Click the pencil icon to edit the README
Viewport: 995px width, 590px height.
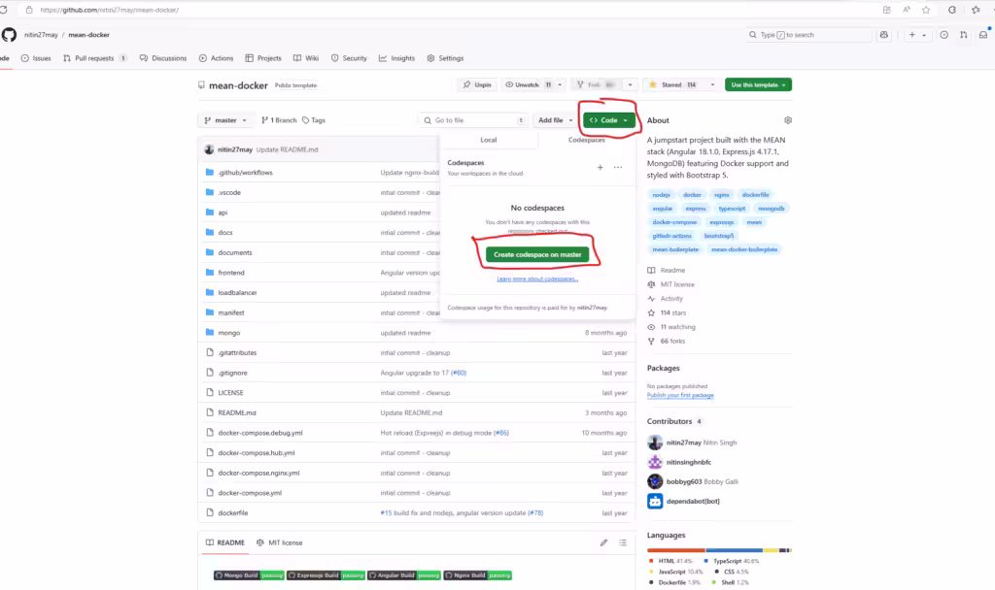click(603, 542)
